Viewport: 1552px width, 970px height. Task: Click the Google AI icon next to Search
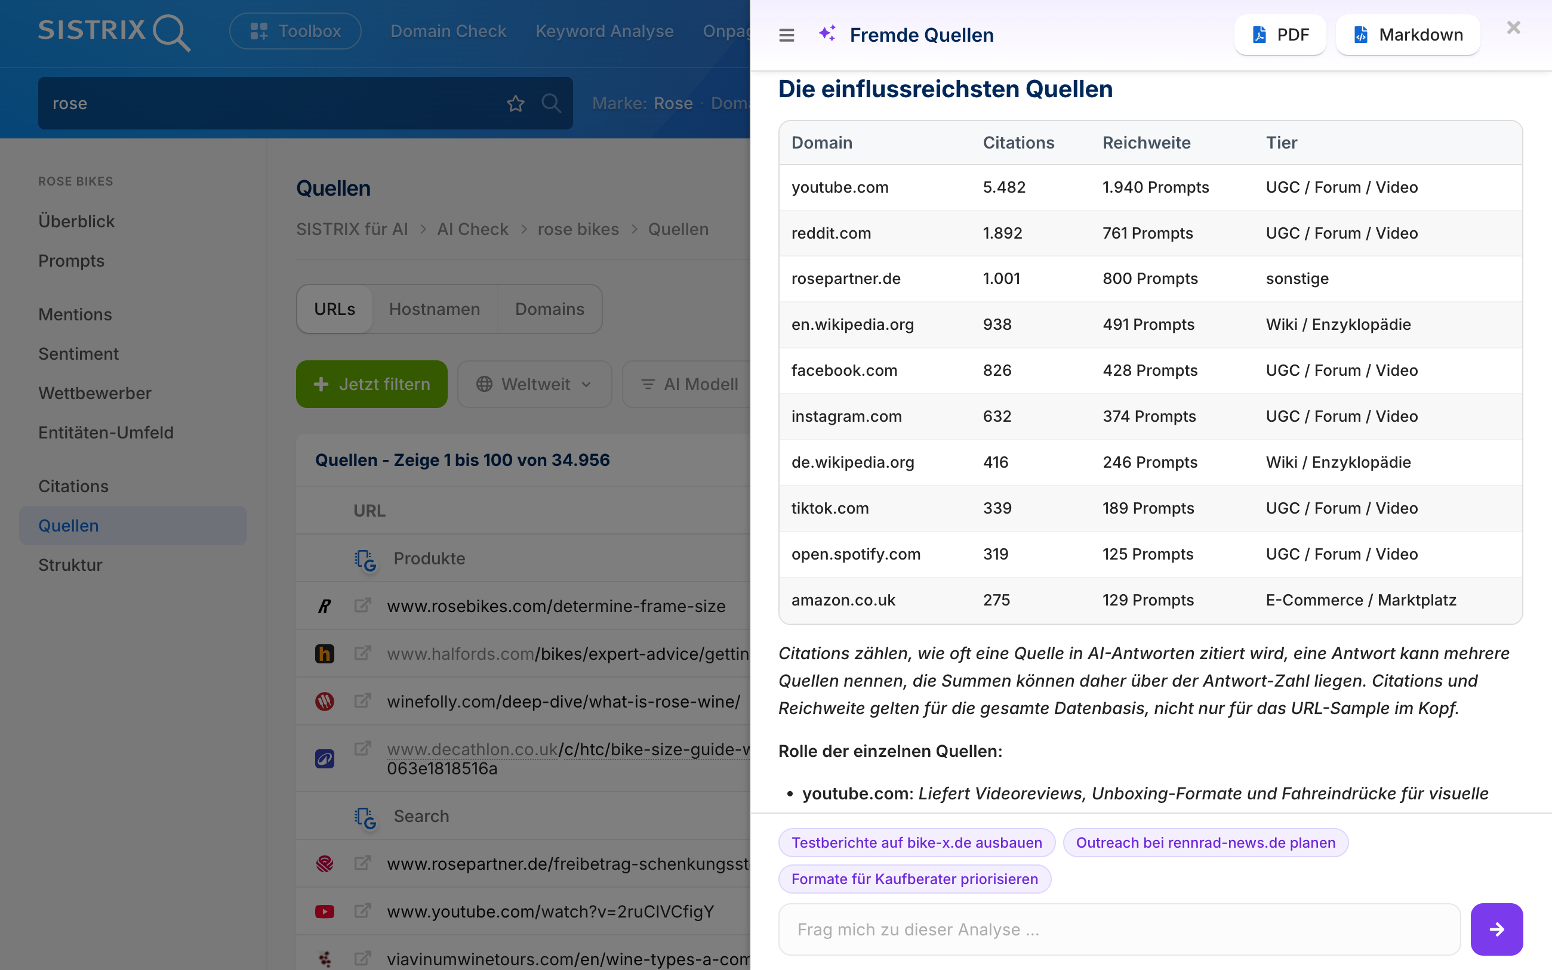tap(365, 817)
